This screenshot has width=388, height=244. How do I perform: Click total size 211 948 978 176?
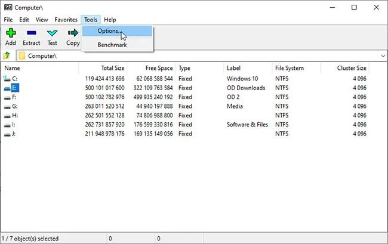tap(104, 134)
